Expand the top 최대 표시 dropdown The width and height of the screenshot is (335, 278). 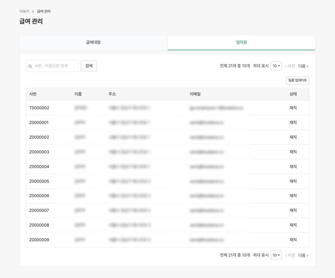(276, 66)
